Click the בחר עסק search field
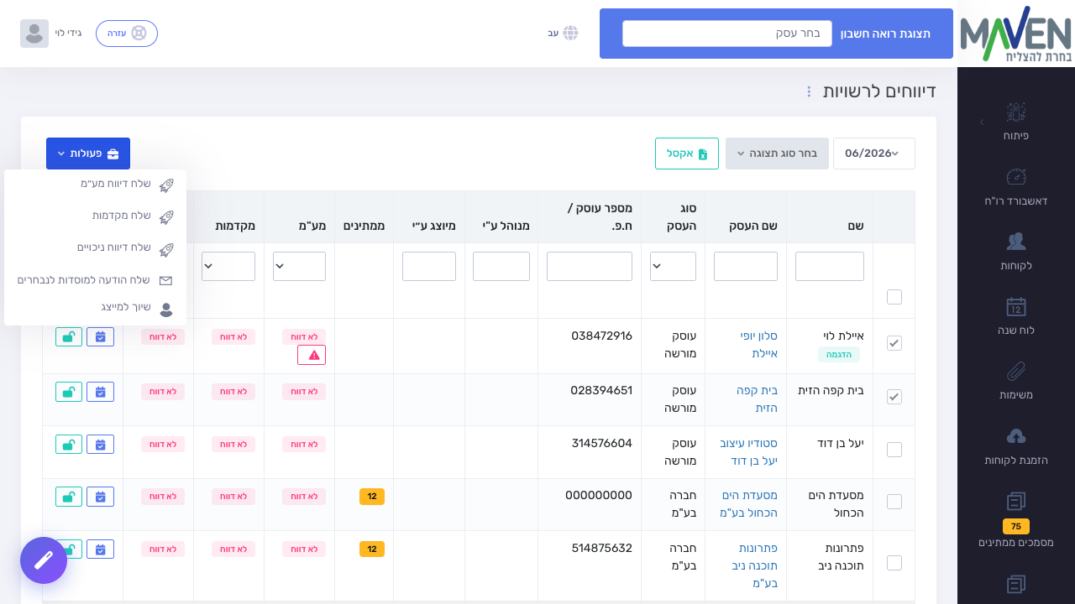Viewport: 1075px width, 604px height. (727, 34)
